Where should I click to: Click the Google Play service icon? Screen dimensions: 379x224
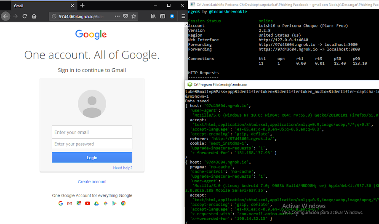coord(114,203)
